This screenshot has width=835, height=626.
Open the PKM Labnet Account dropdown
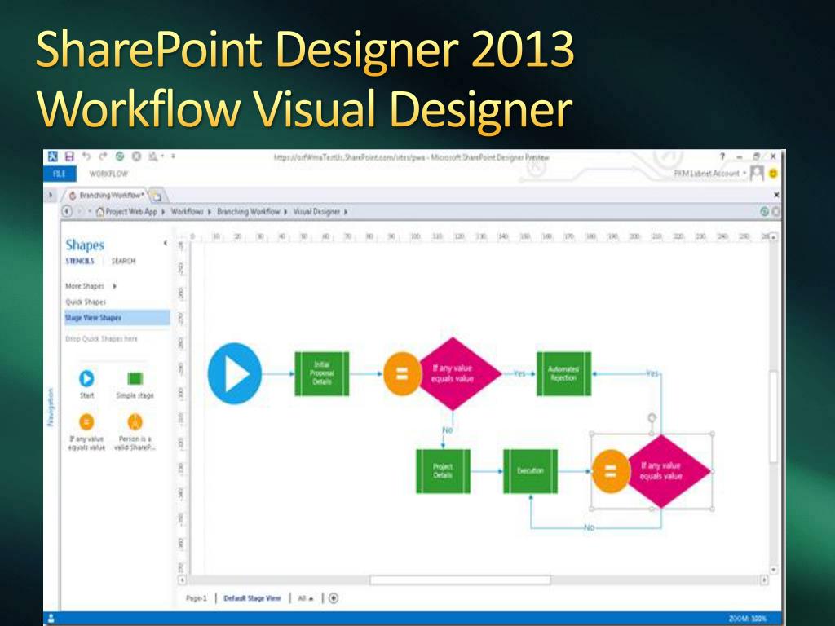click(710, 173)
